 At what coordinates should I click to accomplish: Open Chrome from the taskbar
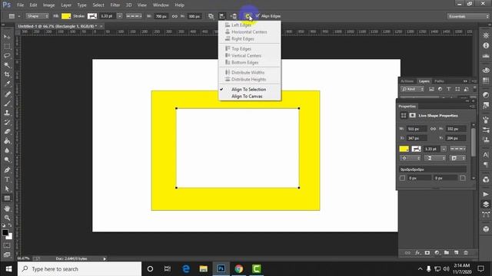point(239,269)
